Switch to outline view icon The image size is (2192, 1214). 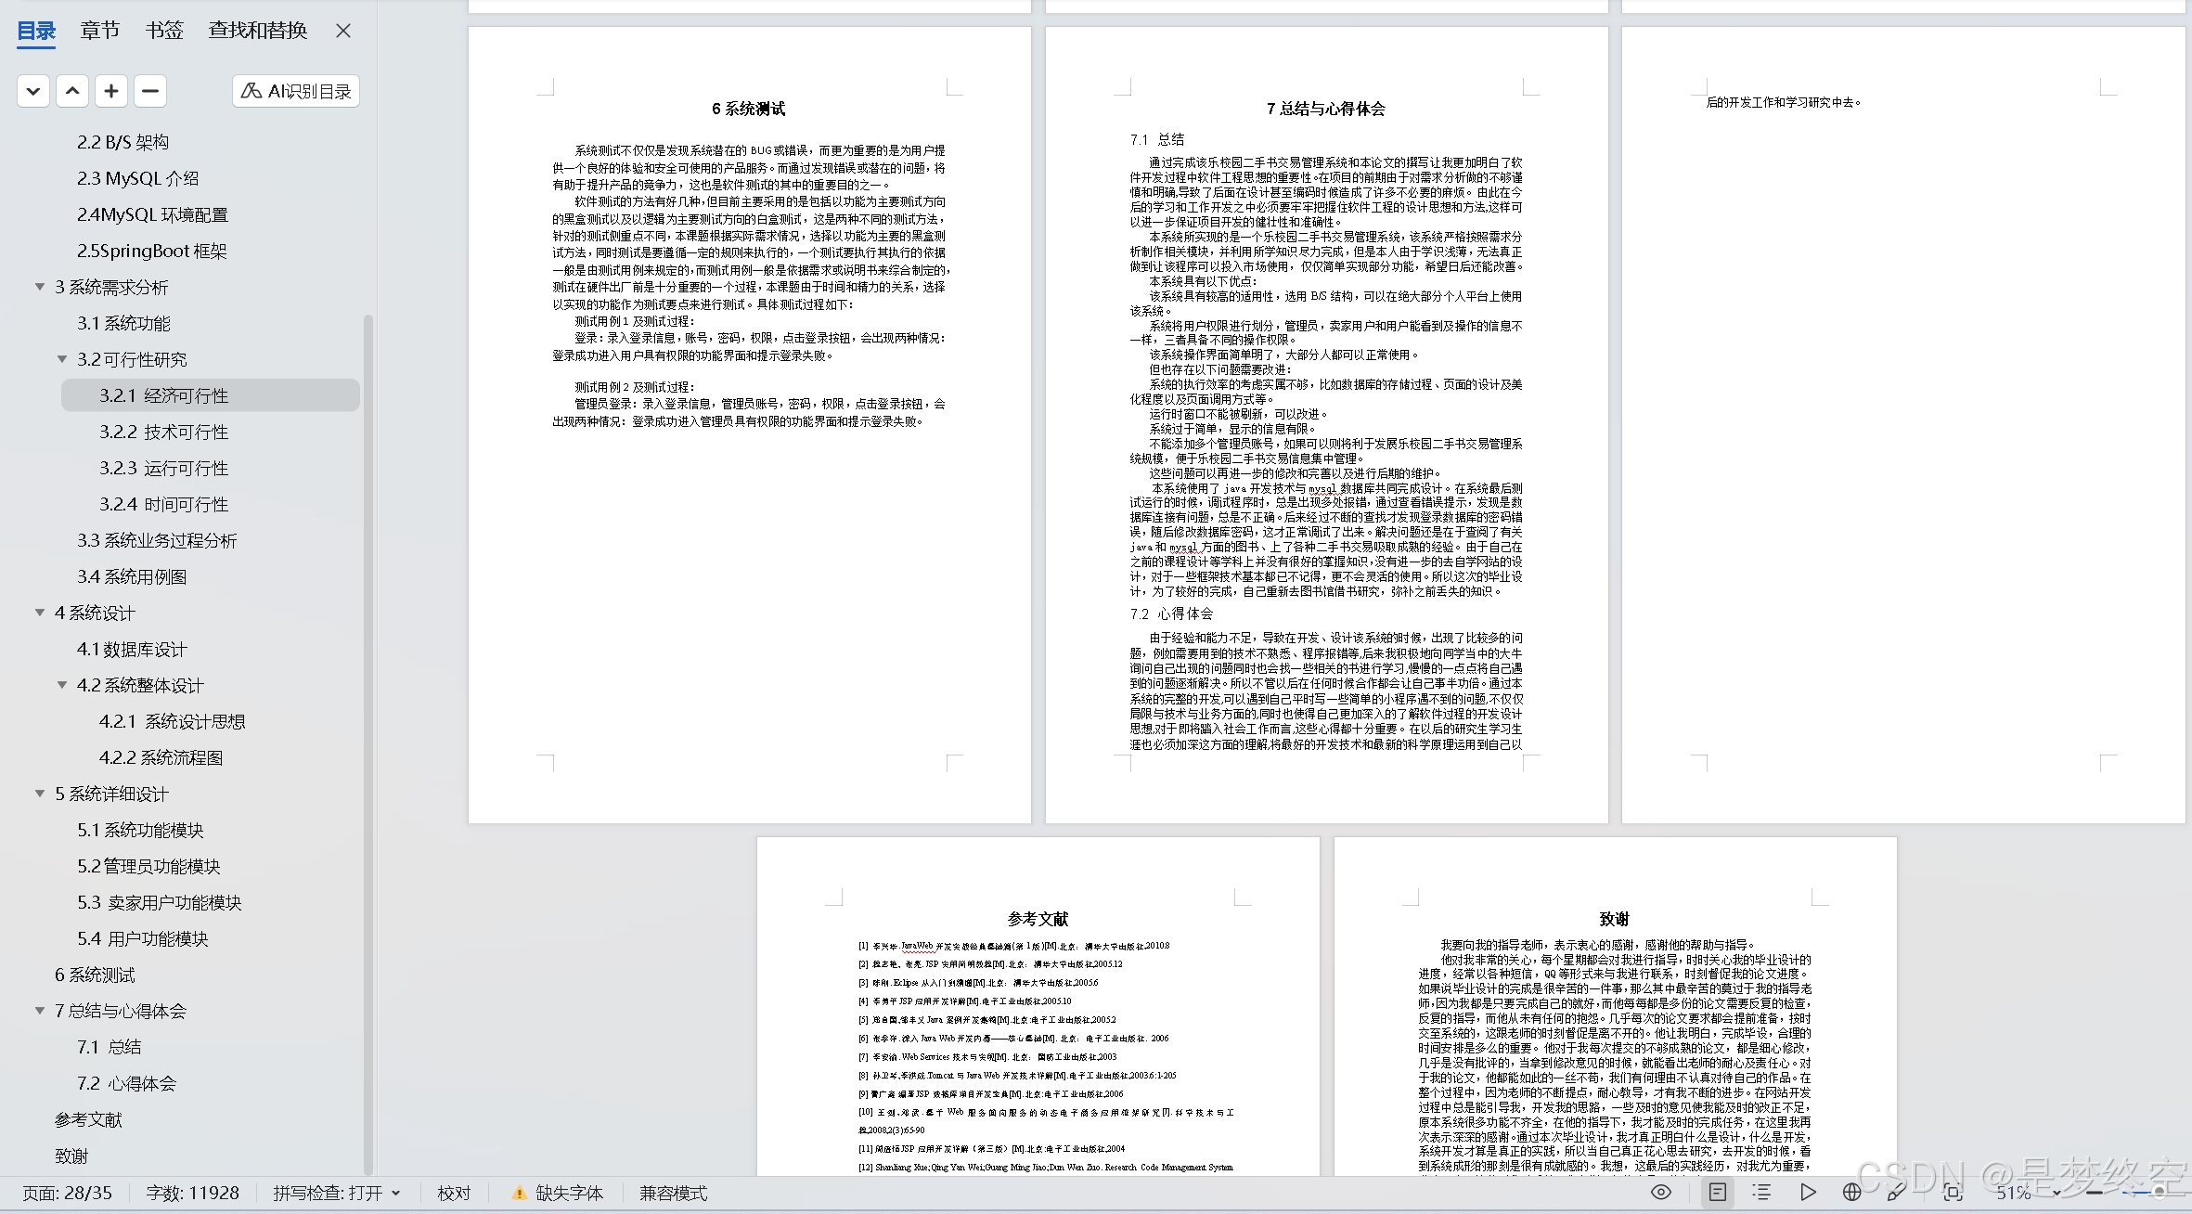coord(1761,1192)
